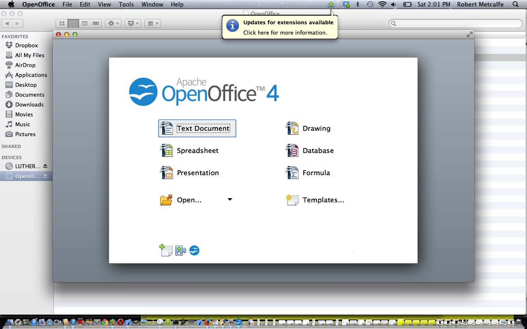The width and height of the screenshot is (527, 329).
Task: Go back in Finder window
Action: click(x=7, y=23)
